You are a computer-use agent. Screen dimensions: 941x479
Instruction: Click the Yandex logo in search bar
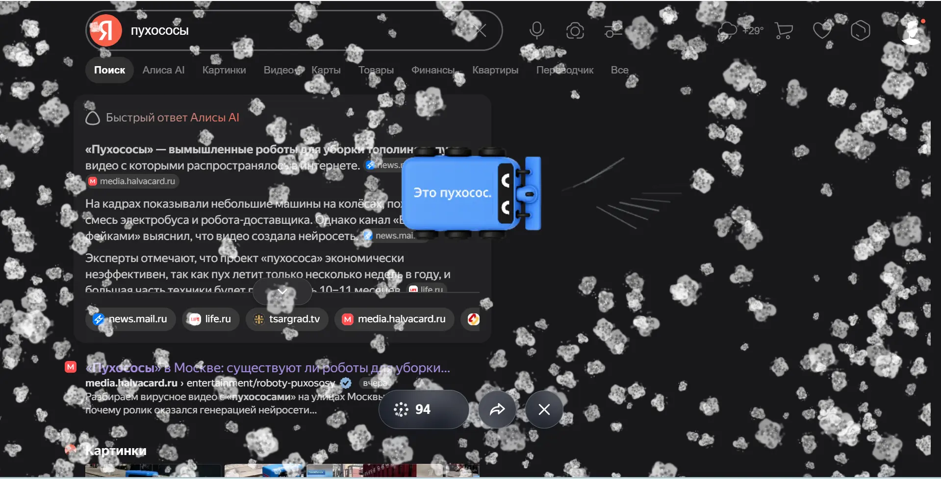(105, 30)
